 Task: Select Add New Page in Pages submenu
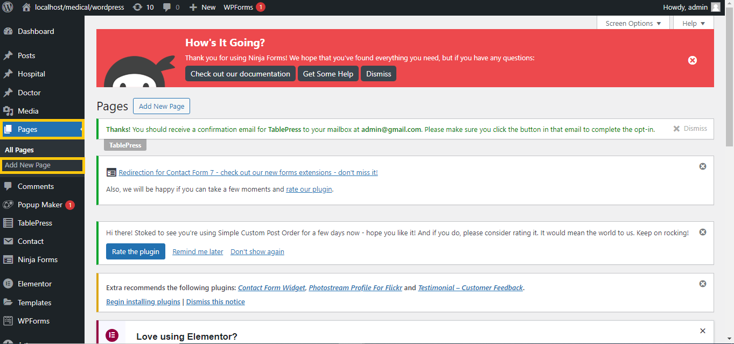tap(28, 165)
